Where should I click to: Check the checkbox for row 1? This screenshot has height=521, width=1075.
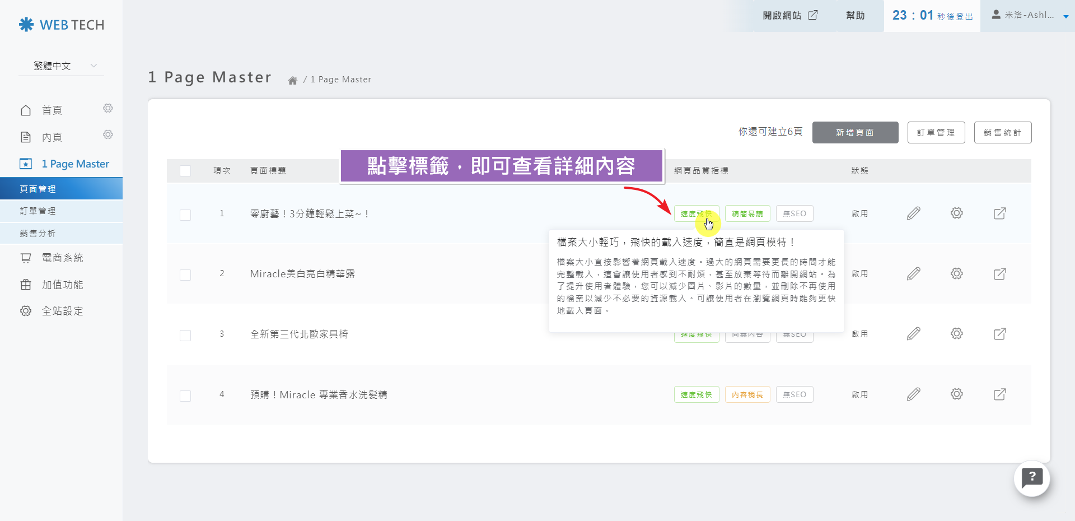(185, 215)
